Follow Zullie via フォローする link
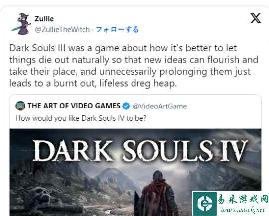This screenshot has width=269, height=216. tap(117, 30)
